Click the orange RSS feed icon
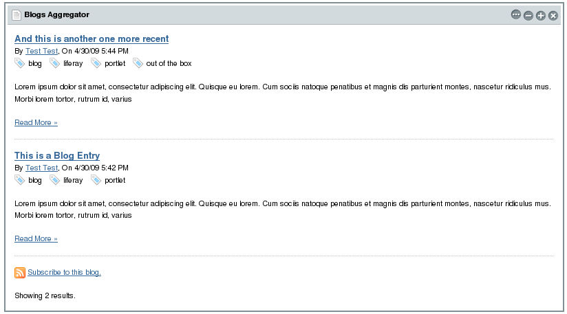 pos(20,273)
